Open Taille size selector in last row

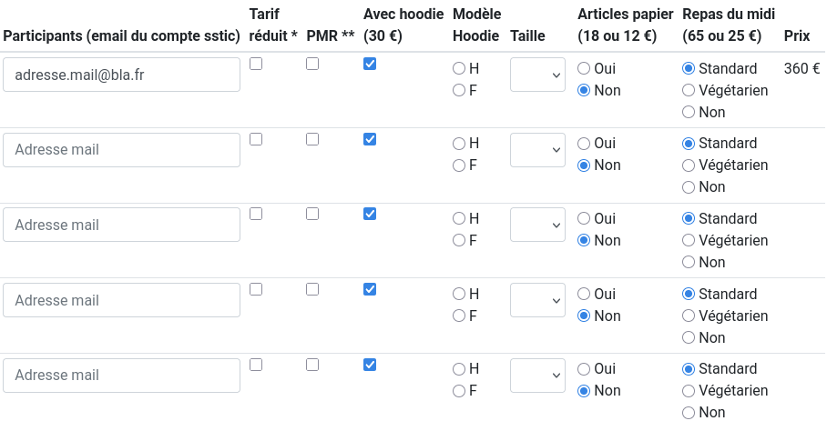click(x=538, y=376)
